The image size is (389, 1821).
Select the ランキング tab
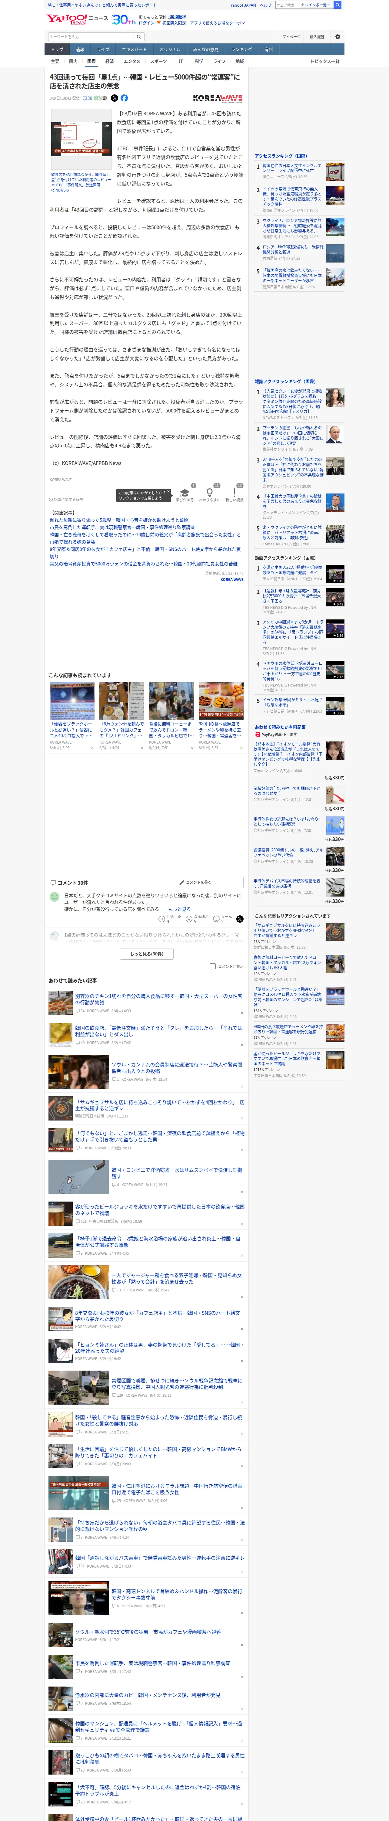[241, 49]
